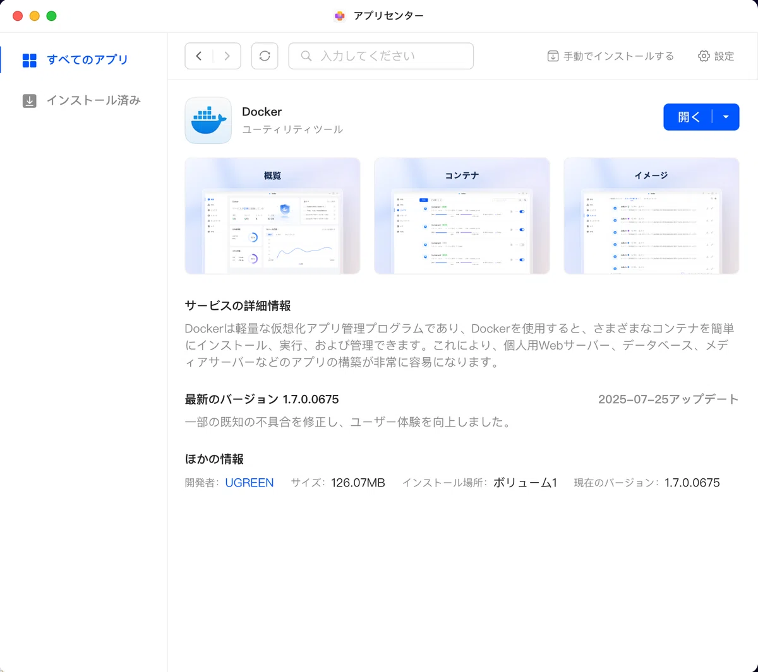
Task: Open the イメージ screenshot thumbnail
Action: [651, 216]
